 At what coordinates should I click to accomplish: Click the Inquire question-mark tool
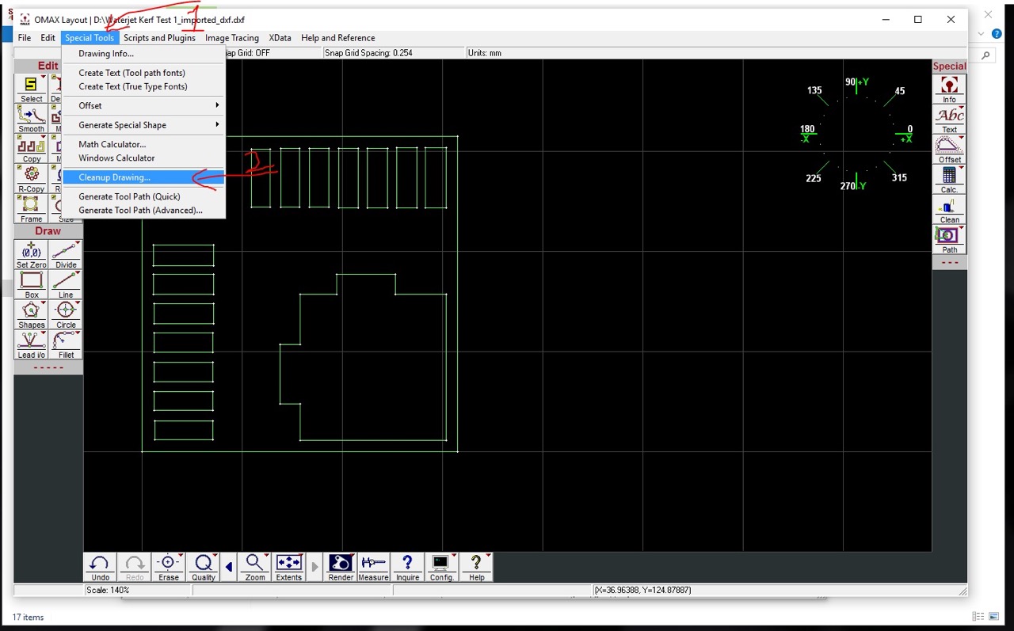tap(407, 567)
